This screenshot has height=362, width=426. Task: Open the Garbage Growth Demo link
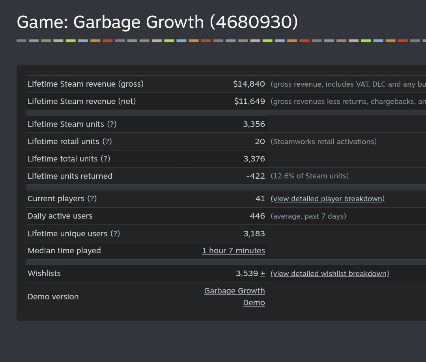(x=234, y=297)
